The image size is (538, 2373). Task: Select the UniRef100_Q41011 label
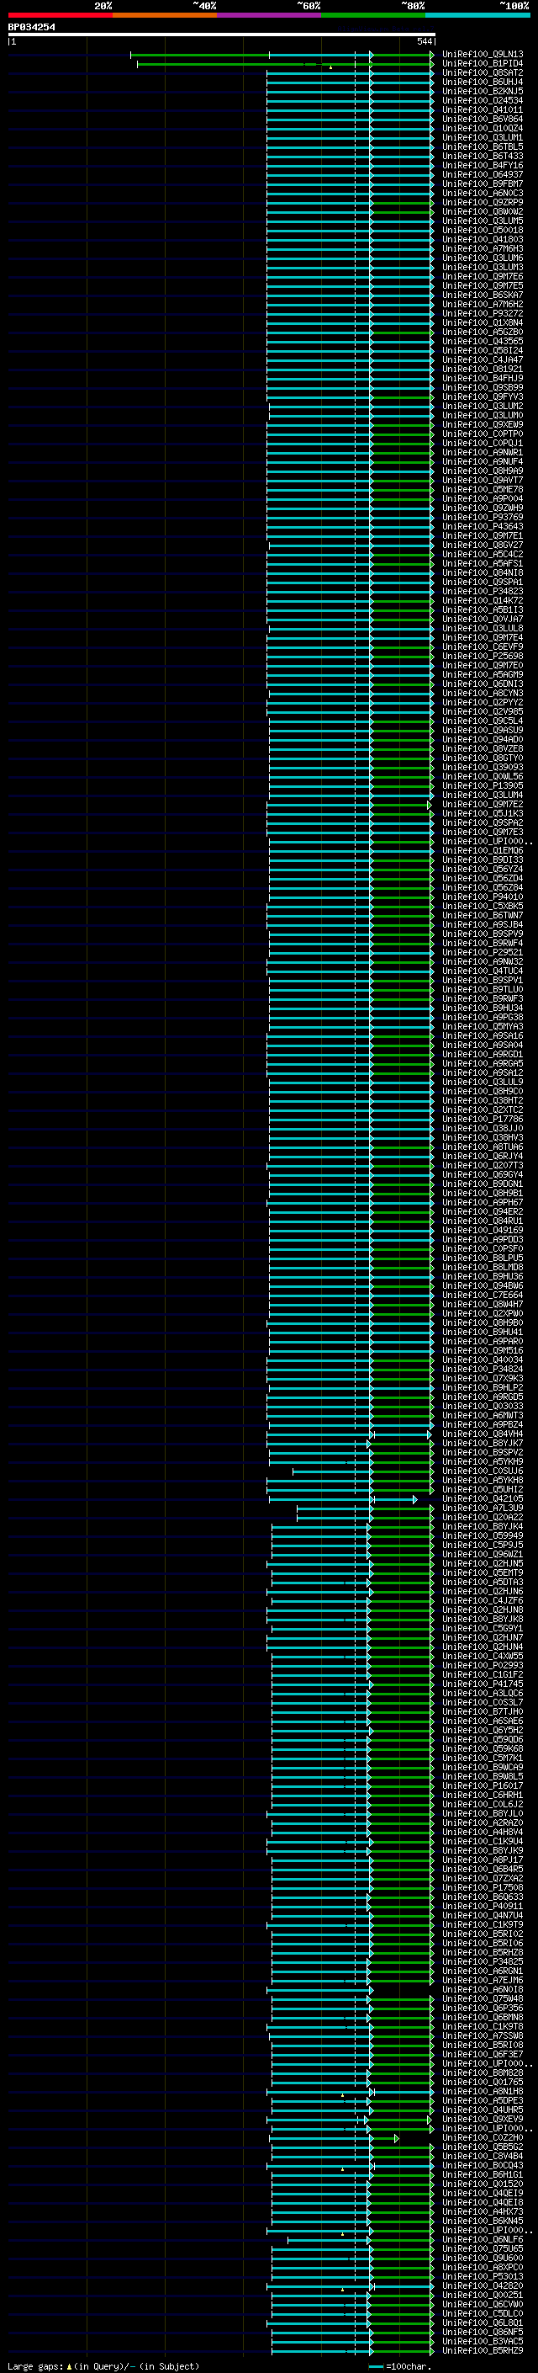point(483,109)
